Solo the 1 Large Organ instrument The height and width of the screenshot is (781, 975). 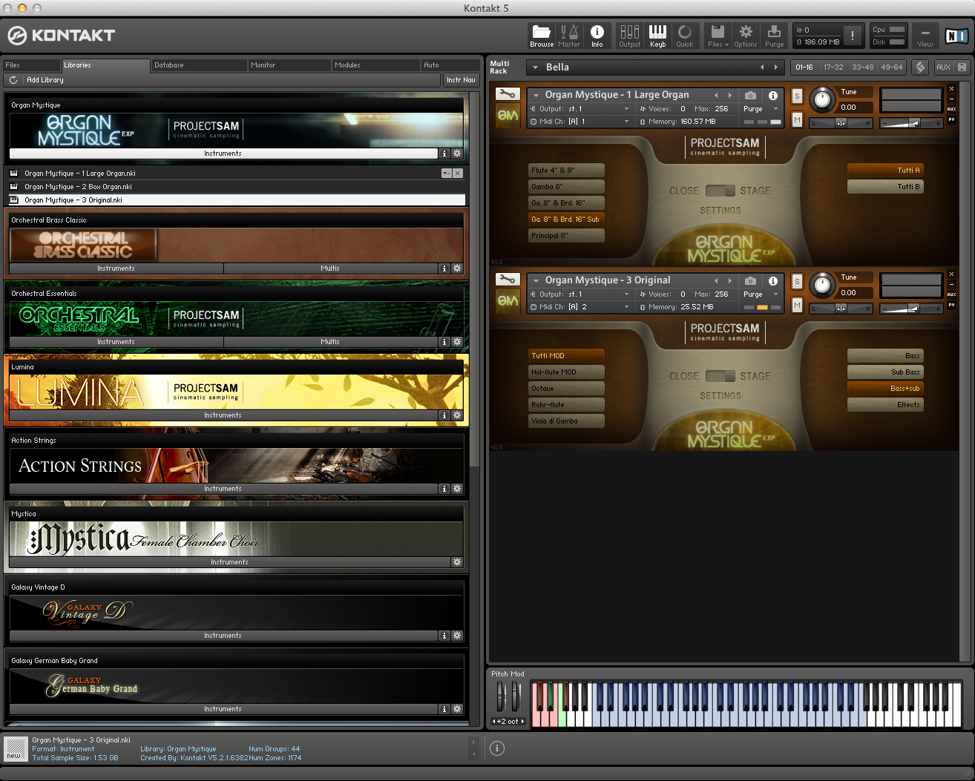(797, 96)
